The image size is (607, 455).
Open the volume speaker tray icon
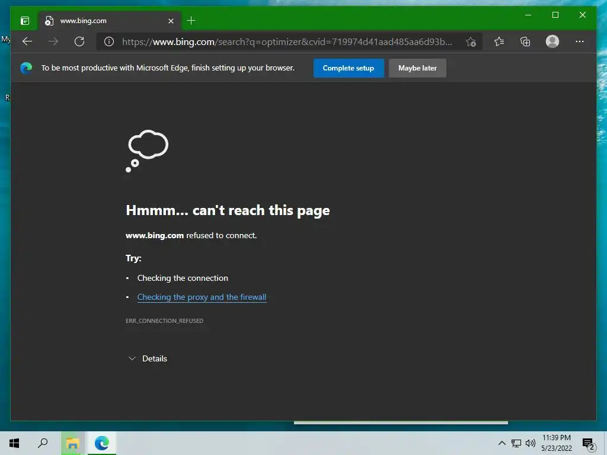[531, 443]
